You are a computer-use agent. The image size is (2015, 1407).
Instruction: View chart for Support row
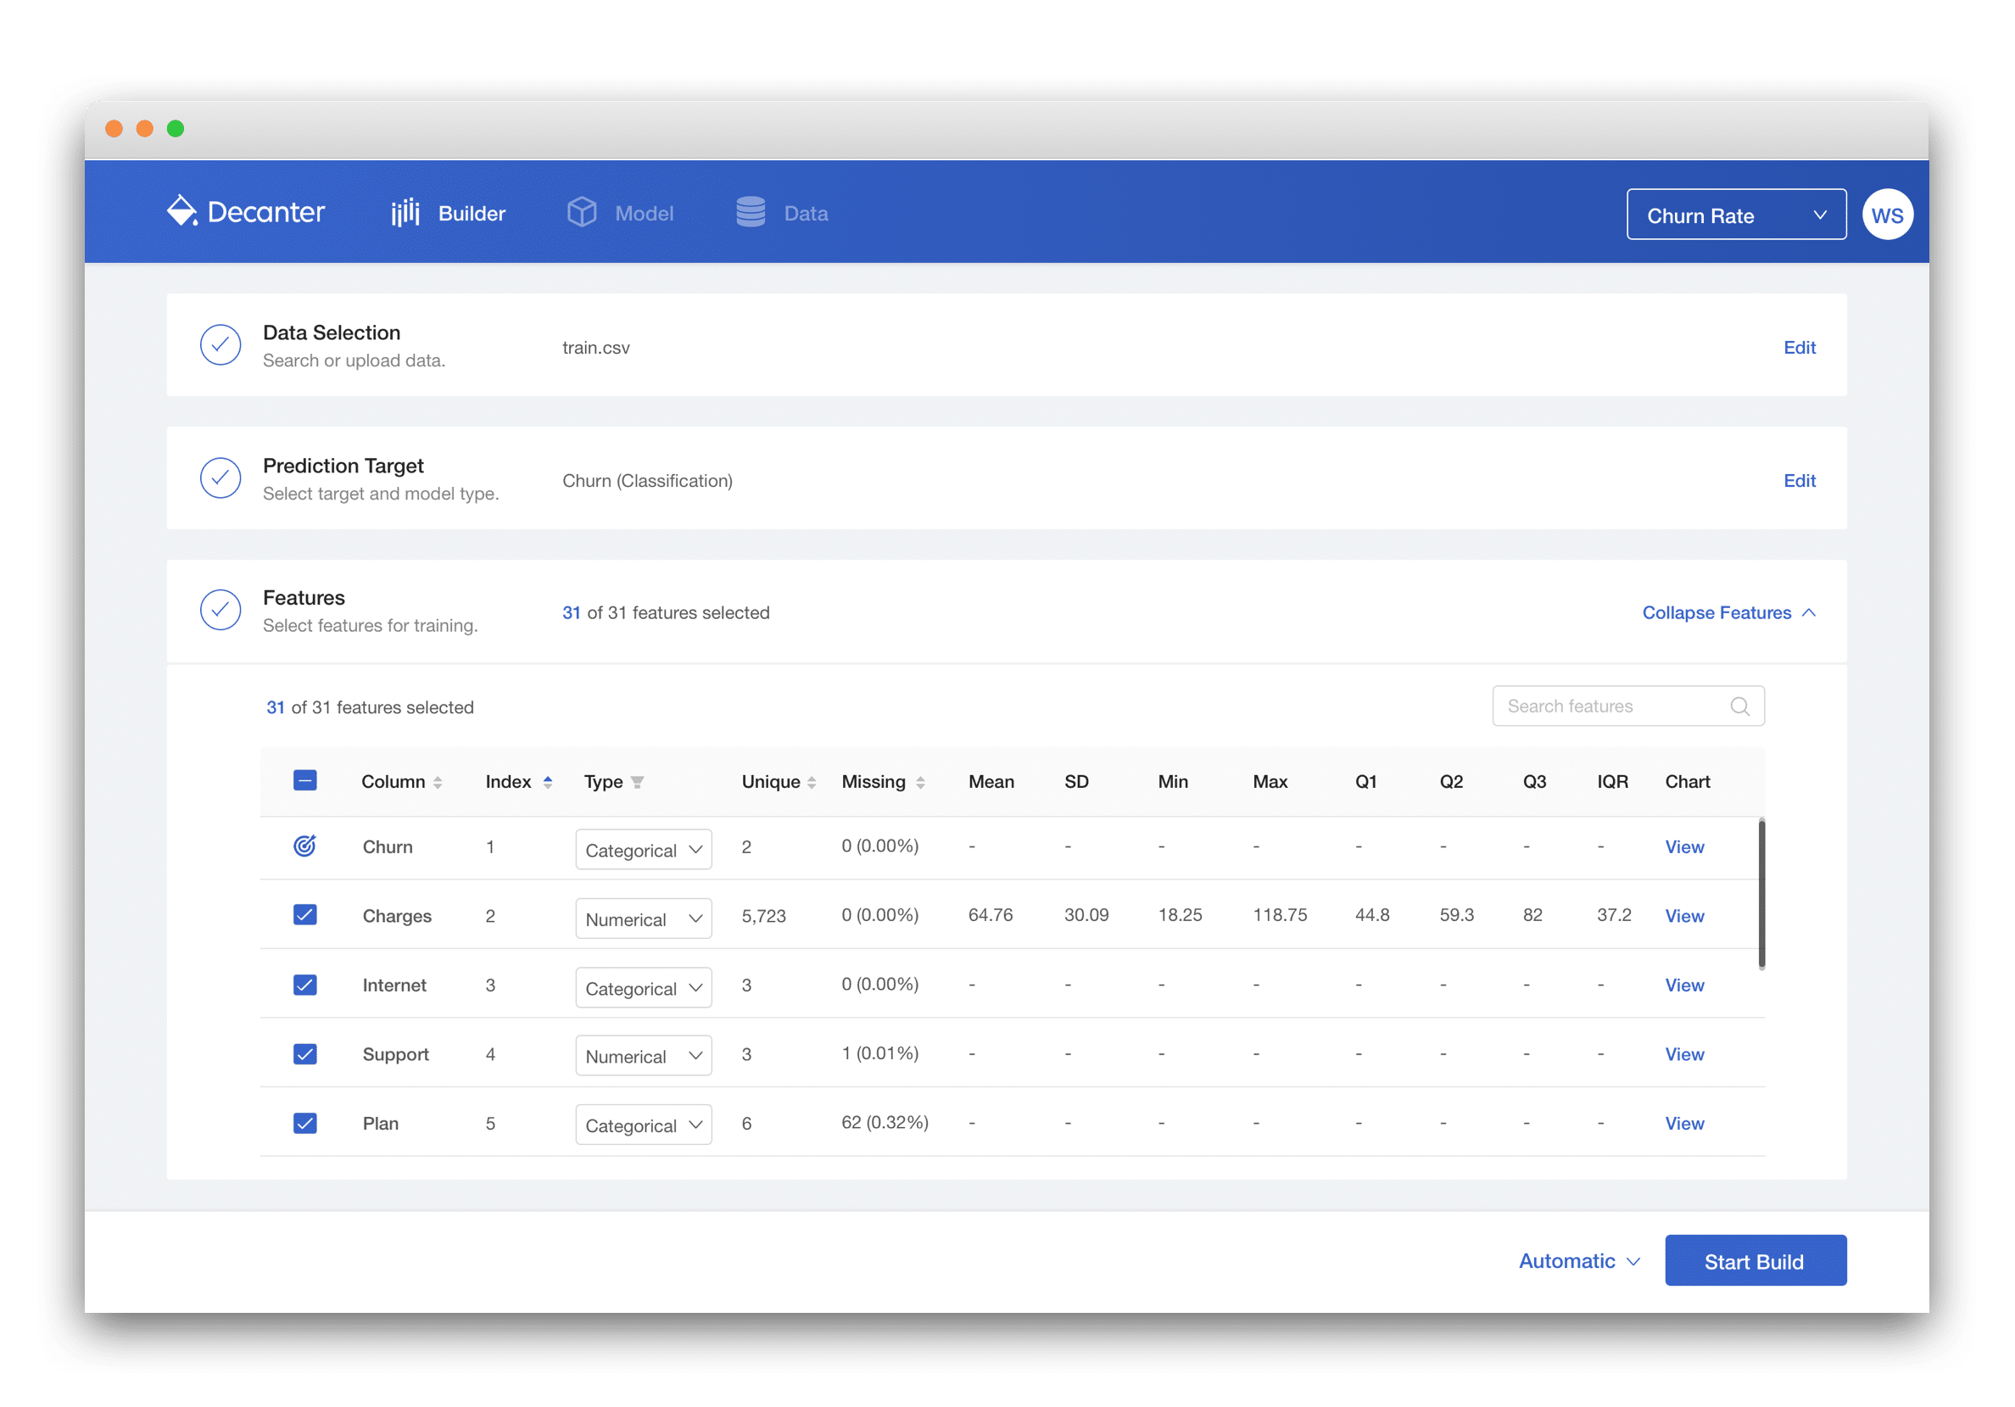pyautogui.click(x=1684, y=1055)
